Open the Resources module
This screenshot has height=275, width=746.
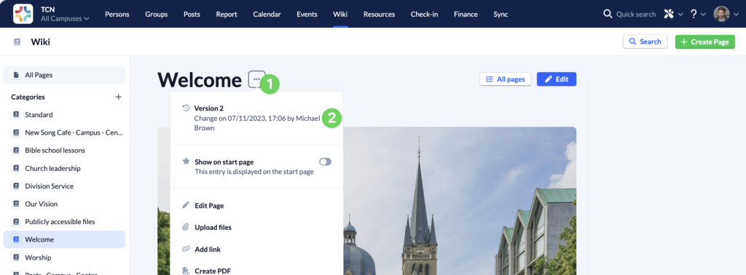point(379,15)
